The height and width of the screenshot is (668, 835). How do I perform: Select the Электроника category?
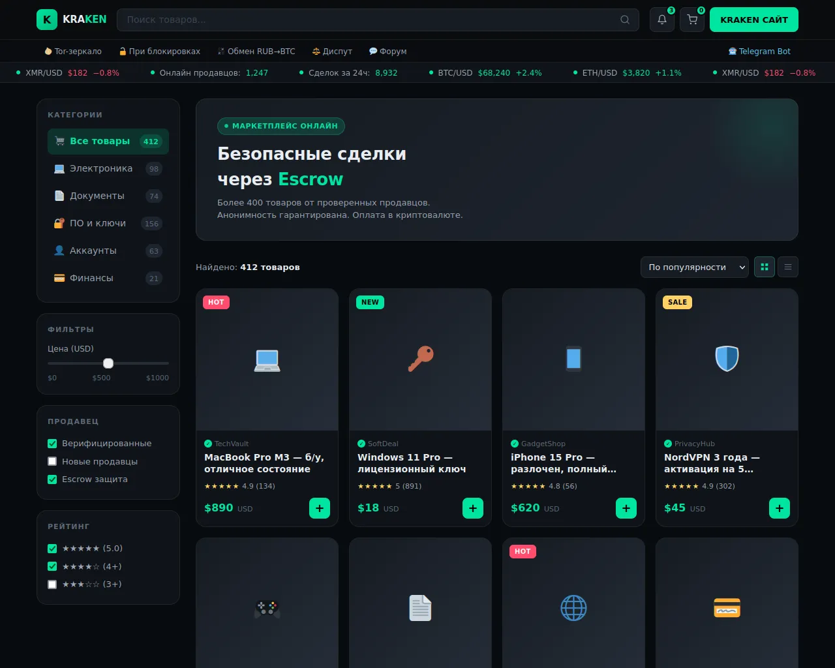108,169
